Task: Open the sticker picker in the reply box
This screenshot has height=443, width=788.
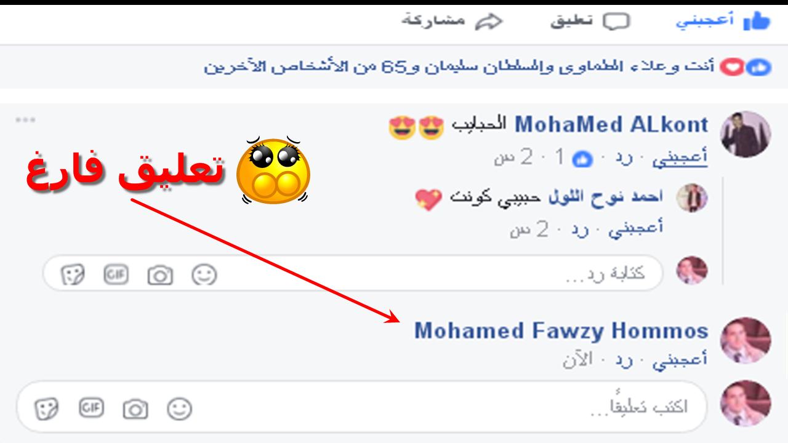Action: pyautogui.click(x=73, y=275)
